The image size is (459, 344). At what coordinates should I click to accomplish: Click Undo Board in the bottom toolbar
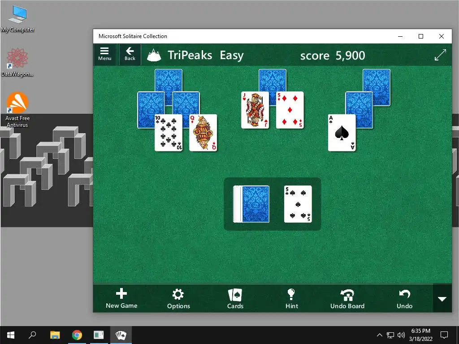[347, 299]
